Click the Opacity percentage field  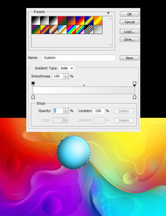tap(58, 111)
